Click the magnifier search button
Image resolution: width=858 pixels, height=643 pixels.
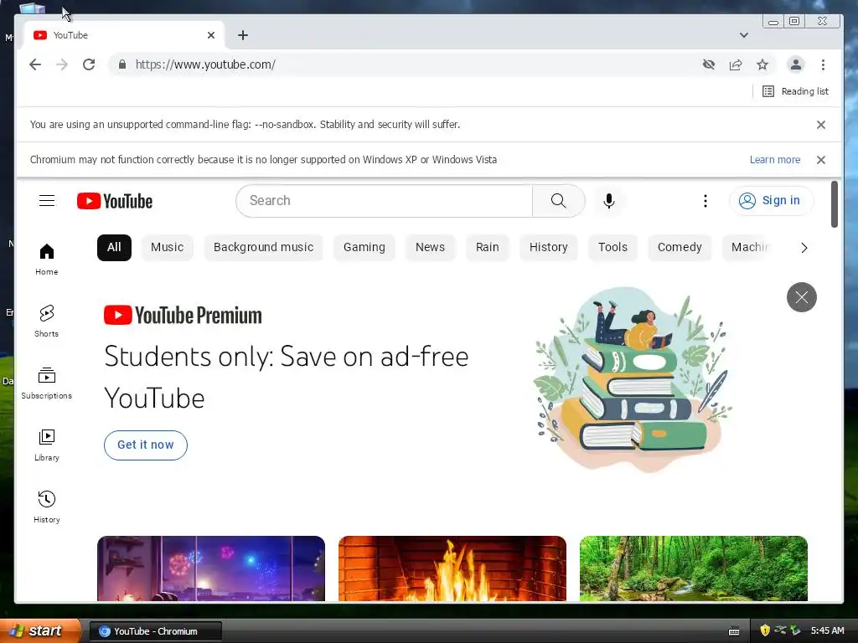[558, 201]
